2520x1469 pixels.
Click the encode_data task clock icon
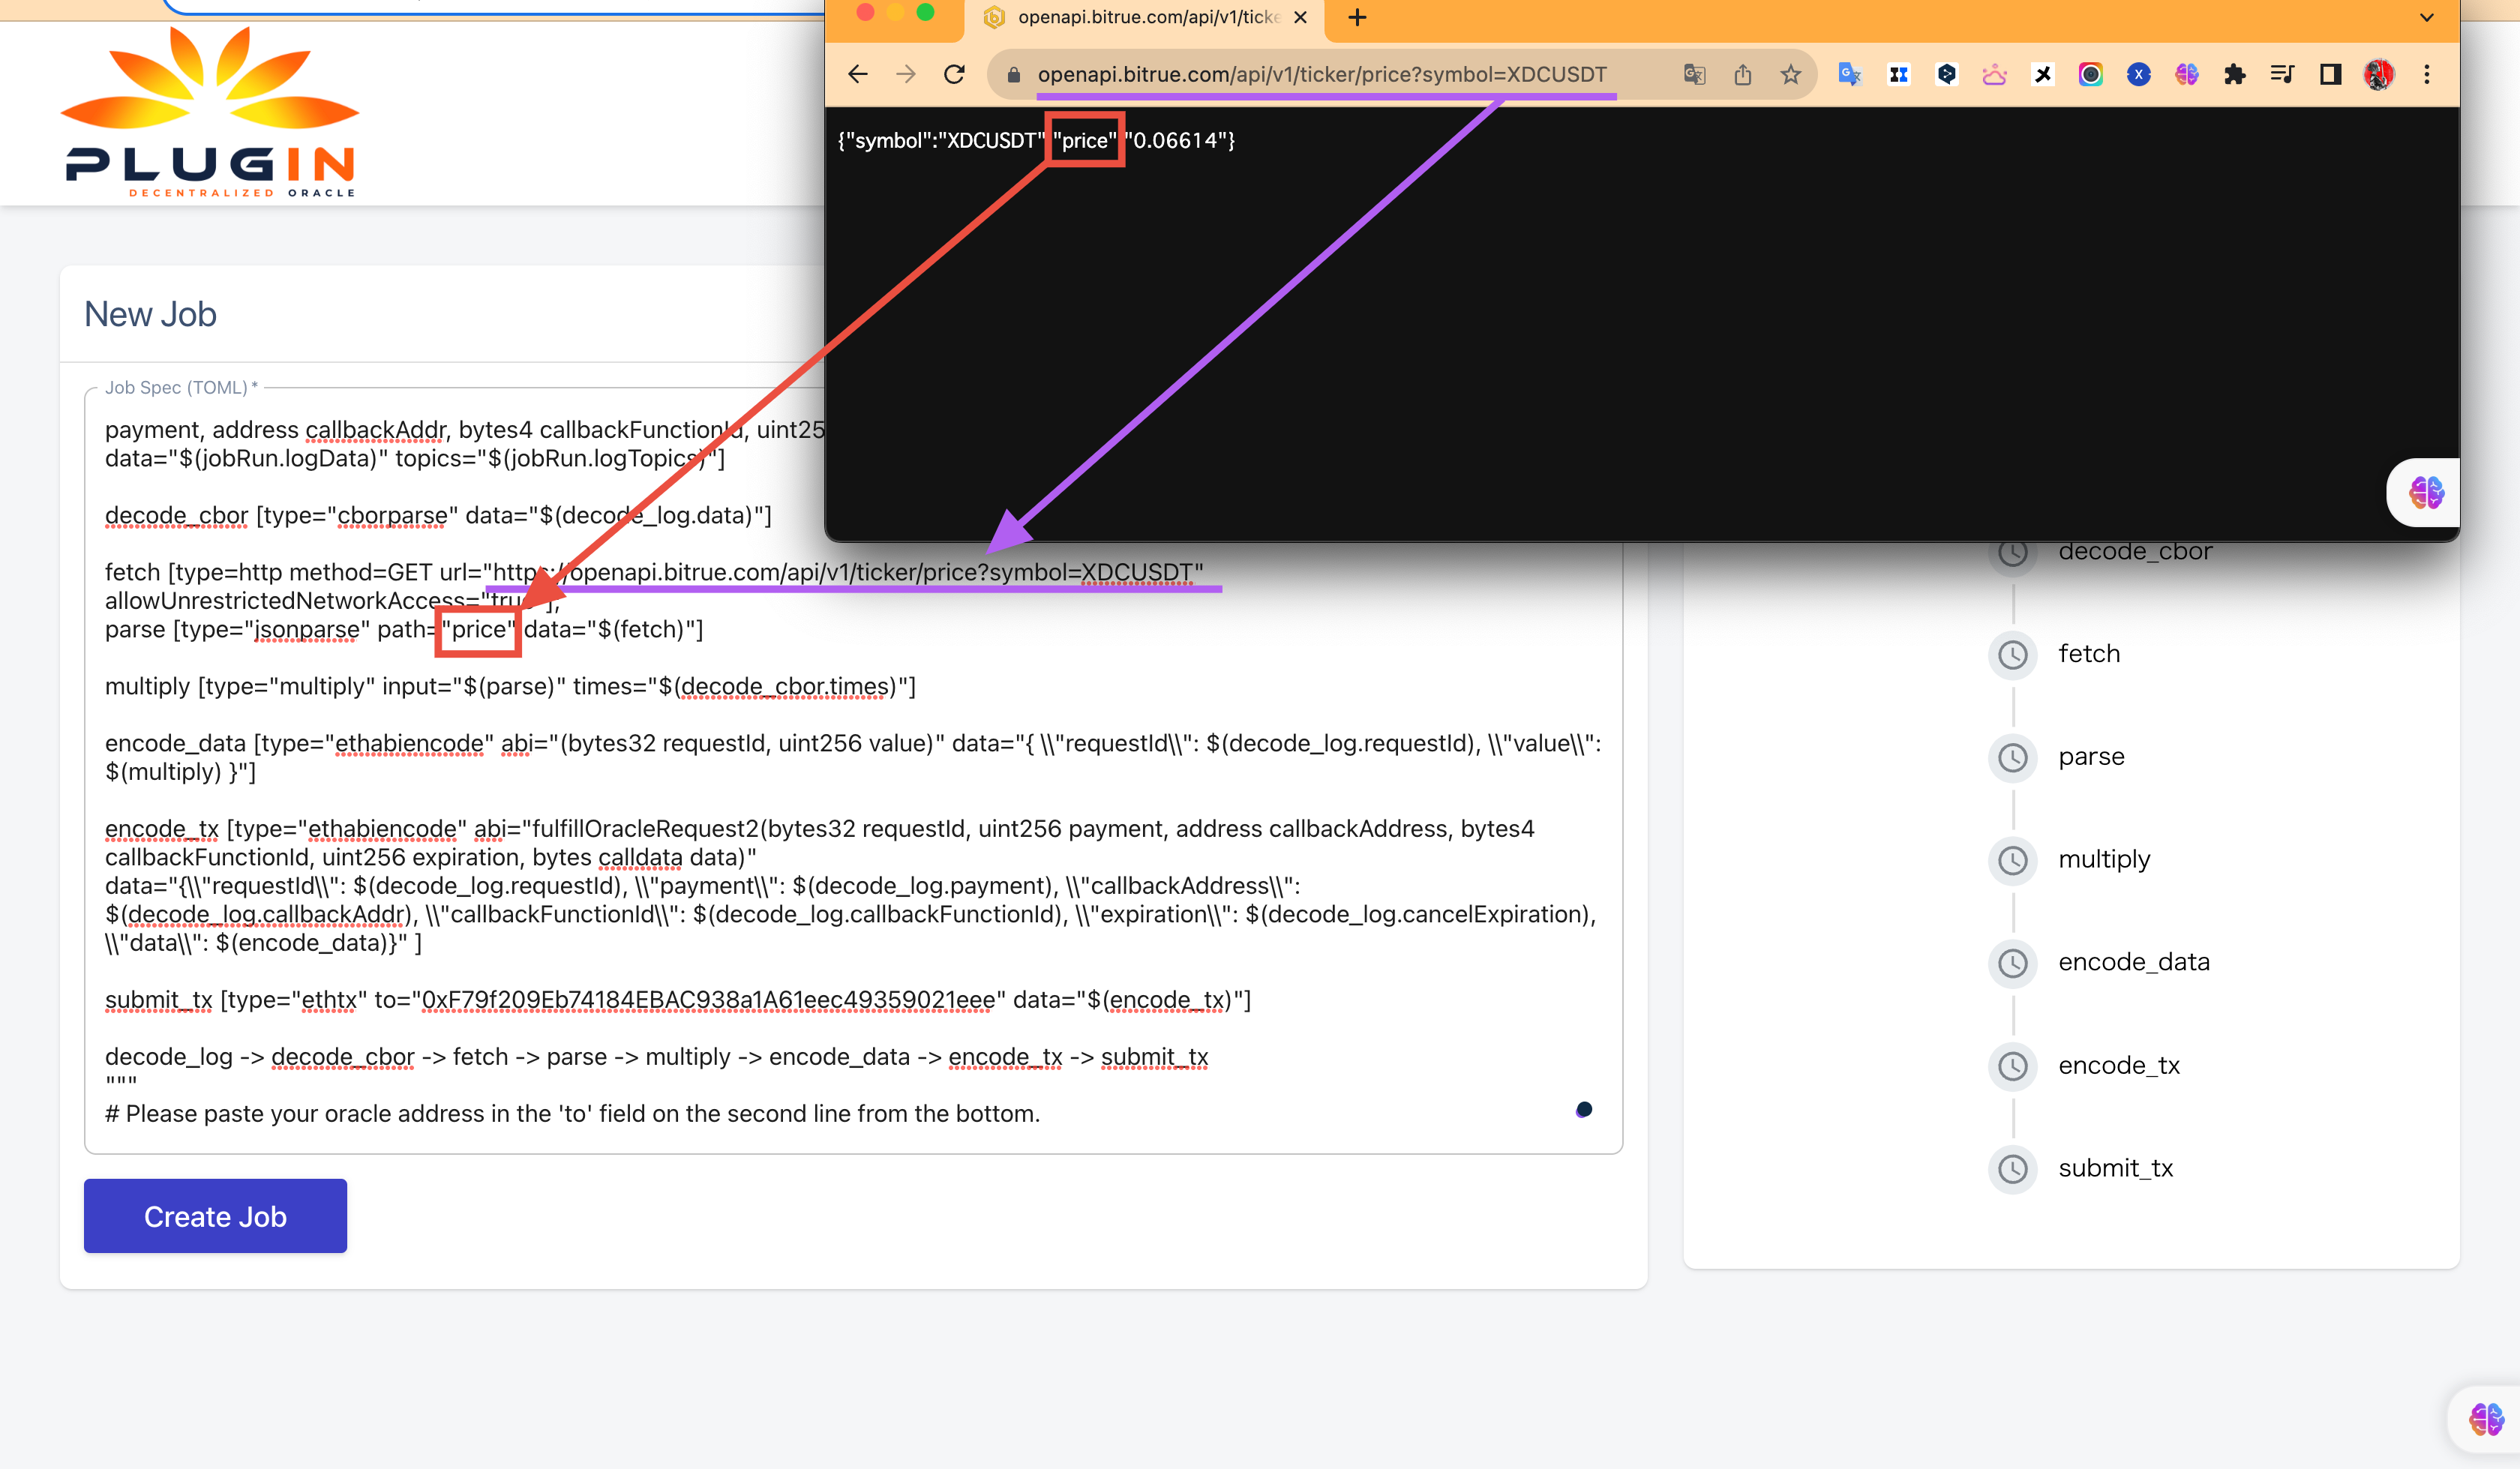click(x=2013, y=963)
